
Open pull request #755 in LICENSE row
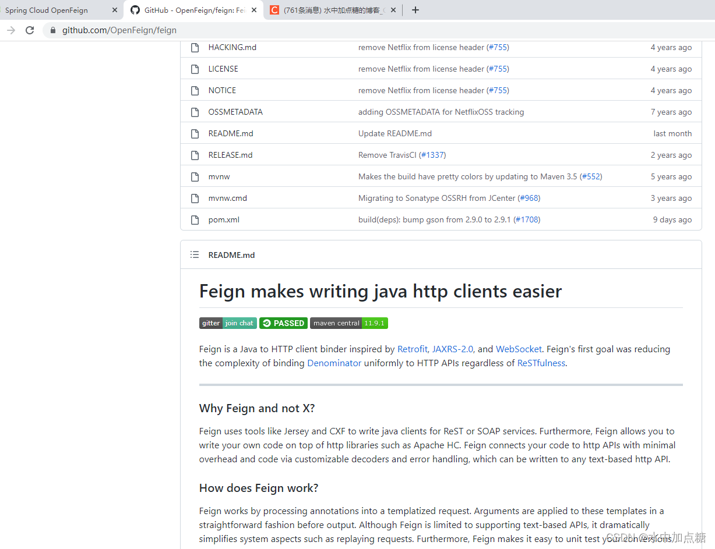(498, 69)
